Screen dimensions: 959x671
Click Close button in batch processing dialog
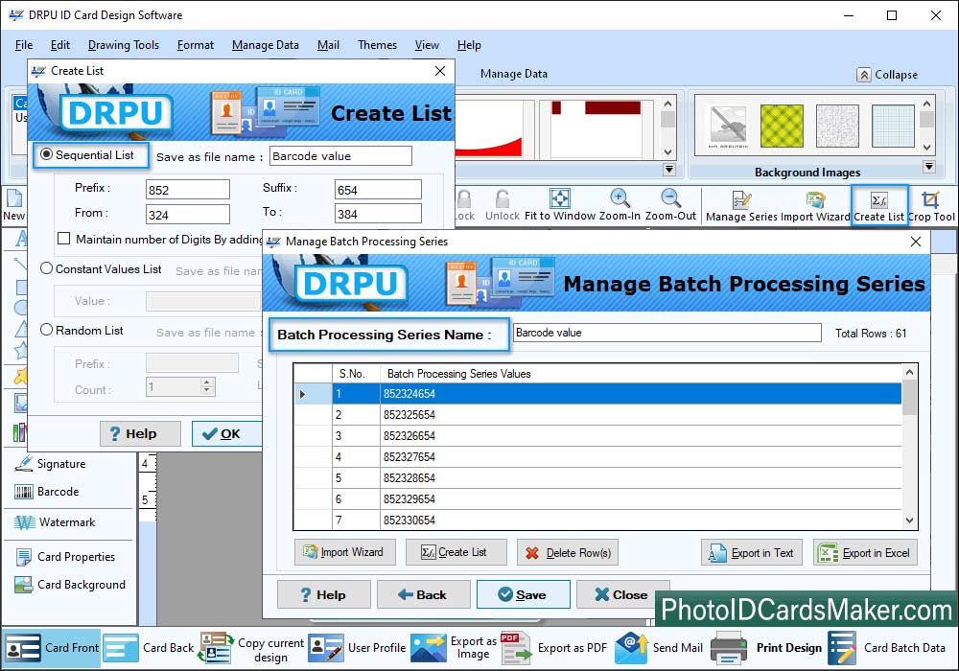622,594
